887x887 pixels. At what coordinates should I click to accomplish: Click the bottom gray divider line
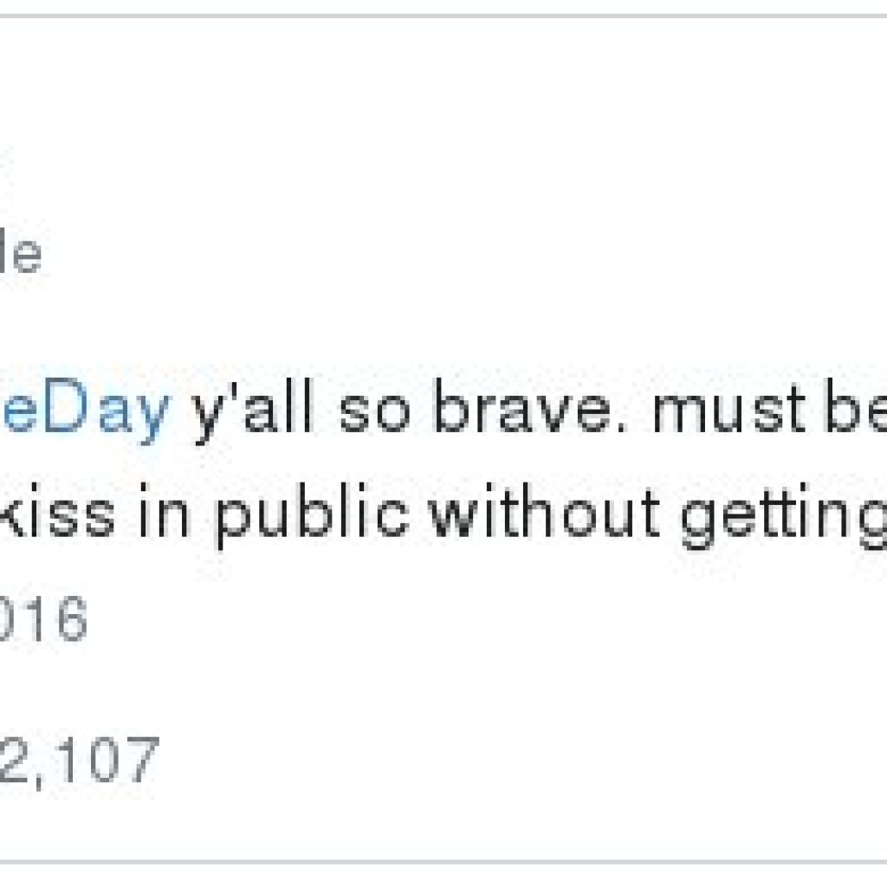tap(443, 862)
